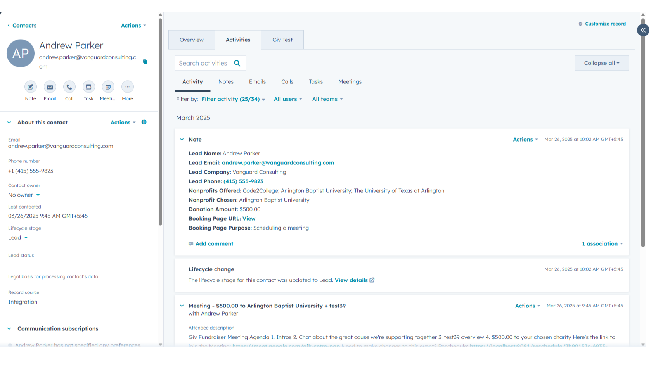Collapse the right sidebar with double-chevron button
Screen dimensions: 651x366
click(643, 30)
